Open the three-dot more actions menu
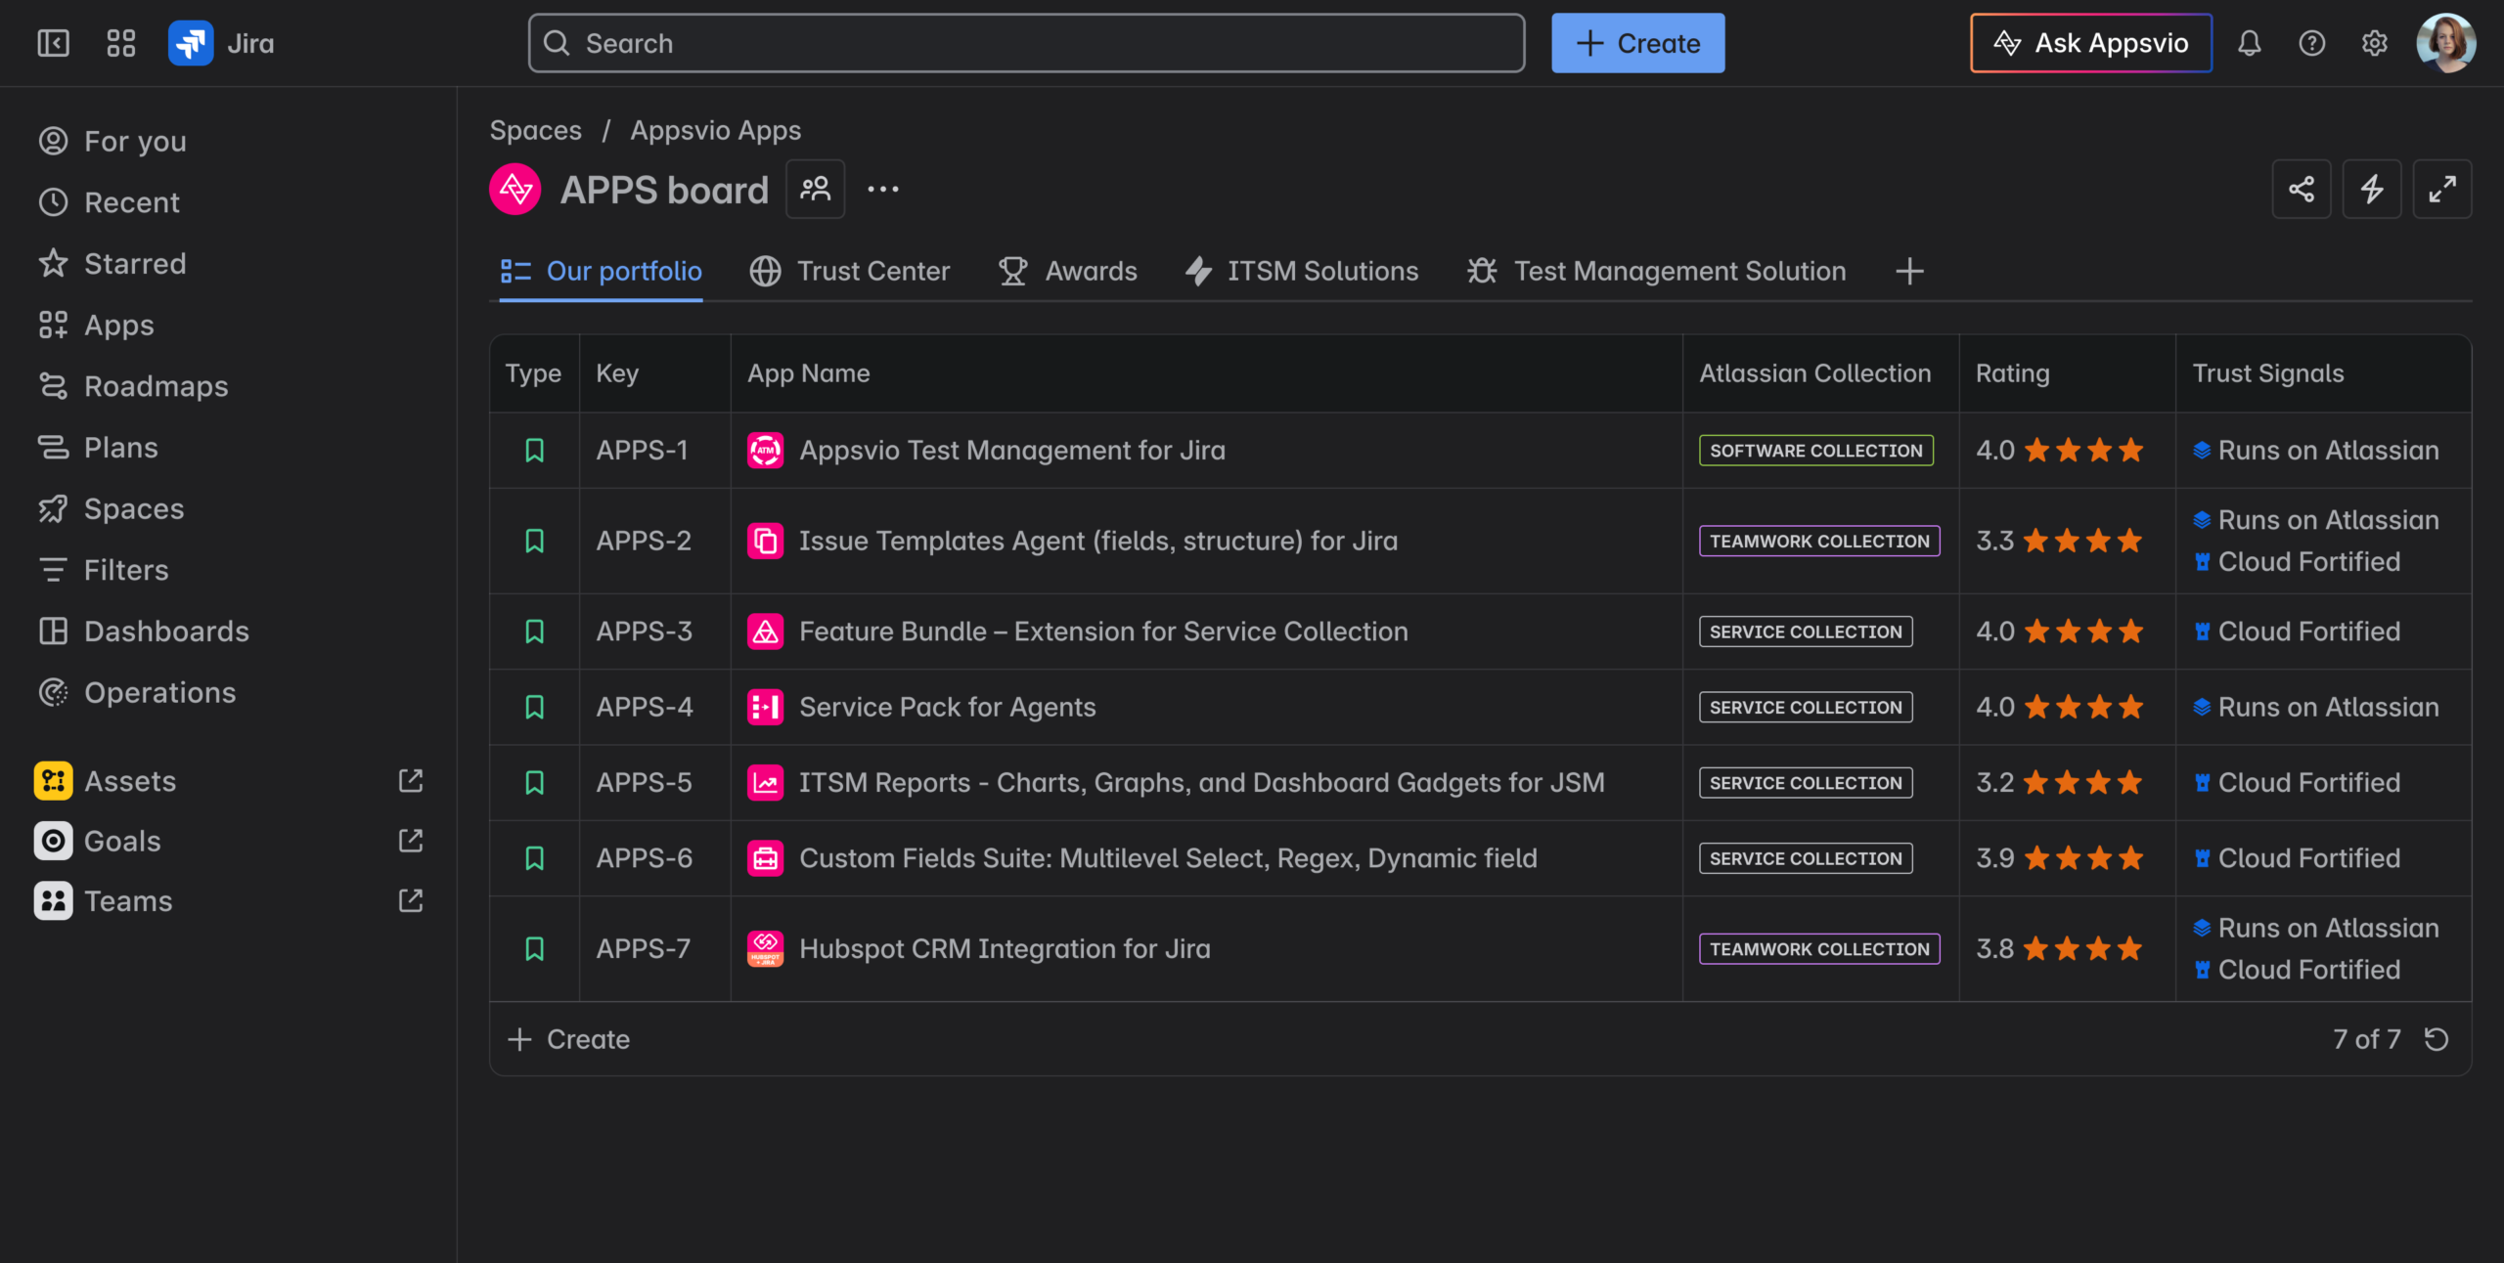Screen dimensions: 2504x1263 (x=882, y=189)
